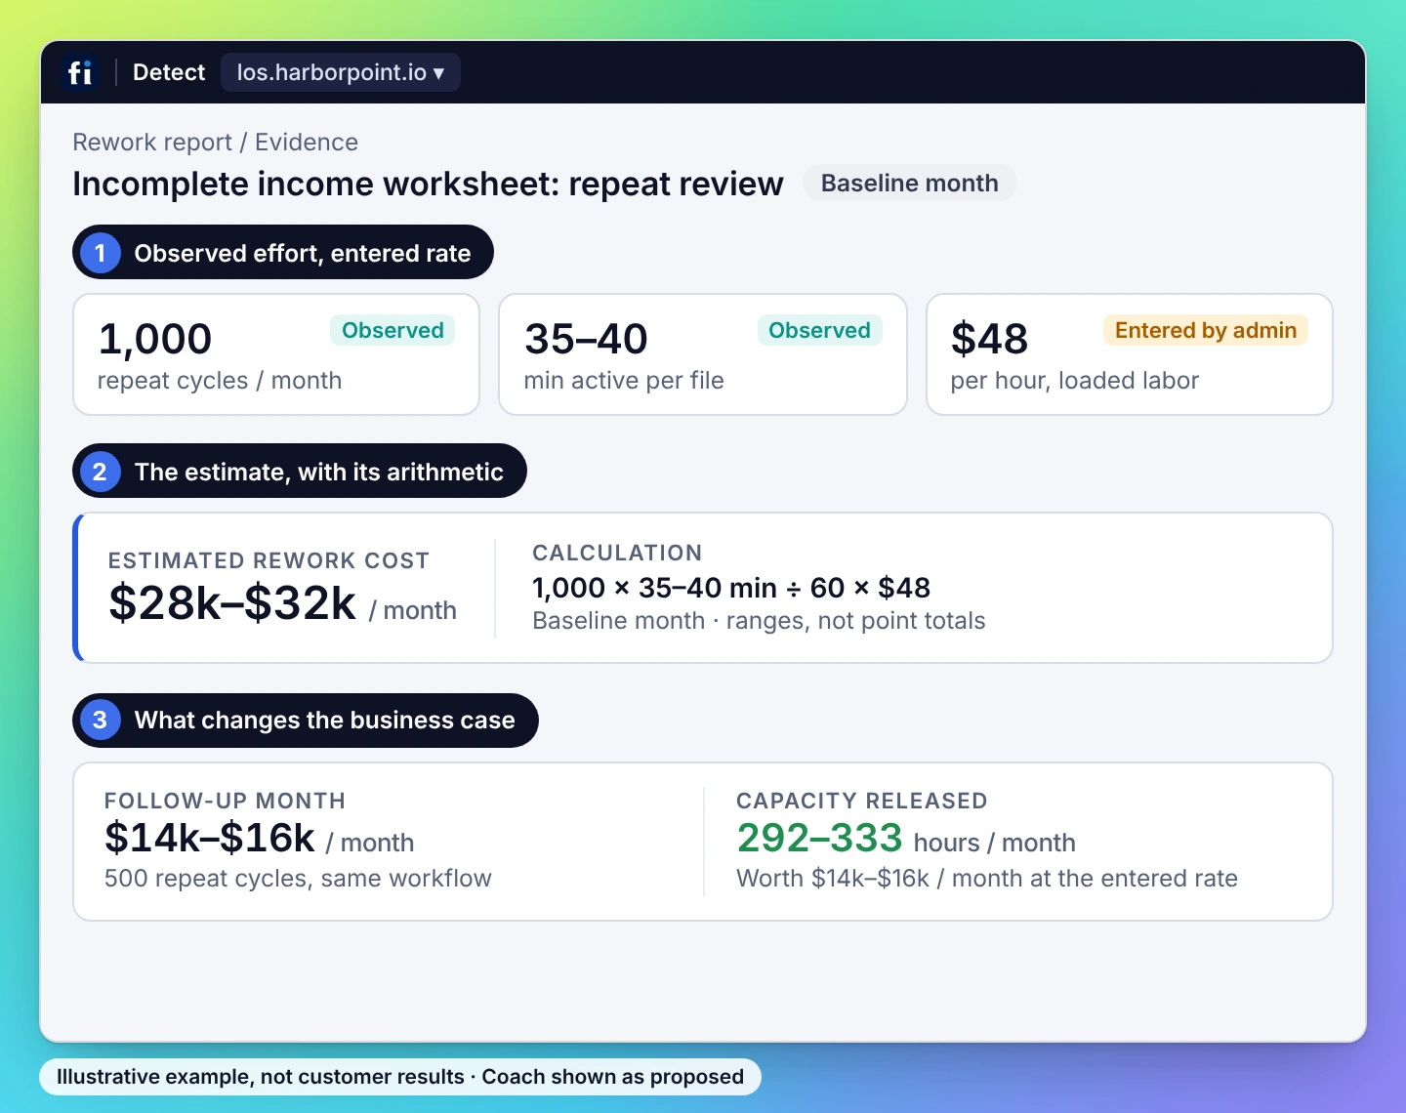The image size is (1406, 1113).
Task: Select the What changes the business case heading
Action: click(x=306, y=721)
